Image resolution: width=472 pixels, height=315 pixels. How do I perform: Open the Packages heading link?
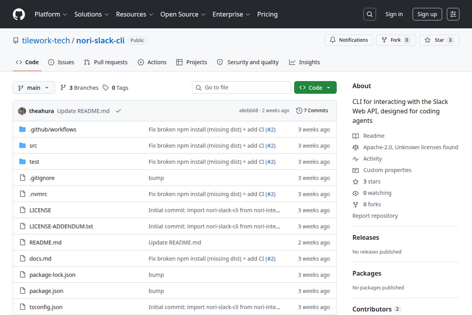point(367,273)
